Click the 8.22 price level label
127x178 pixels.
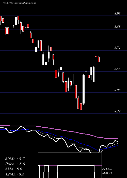point(117,111)
